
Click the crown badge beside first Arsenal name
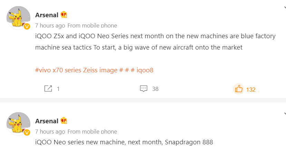64,14
